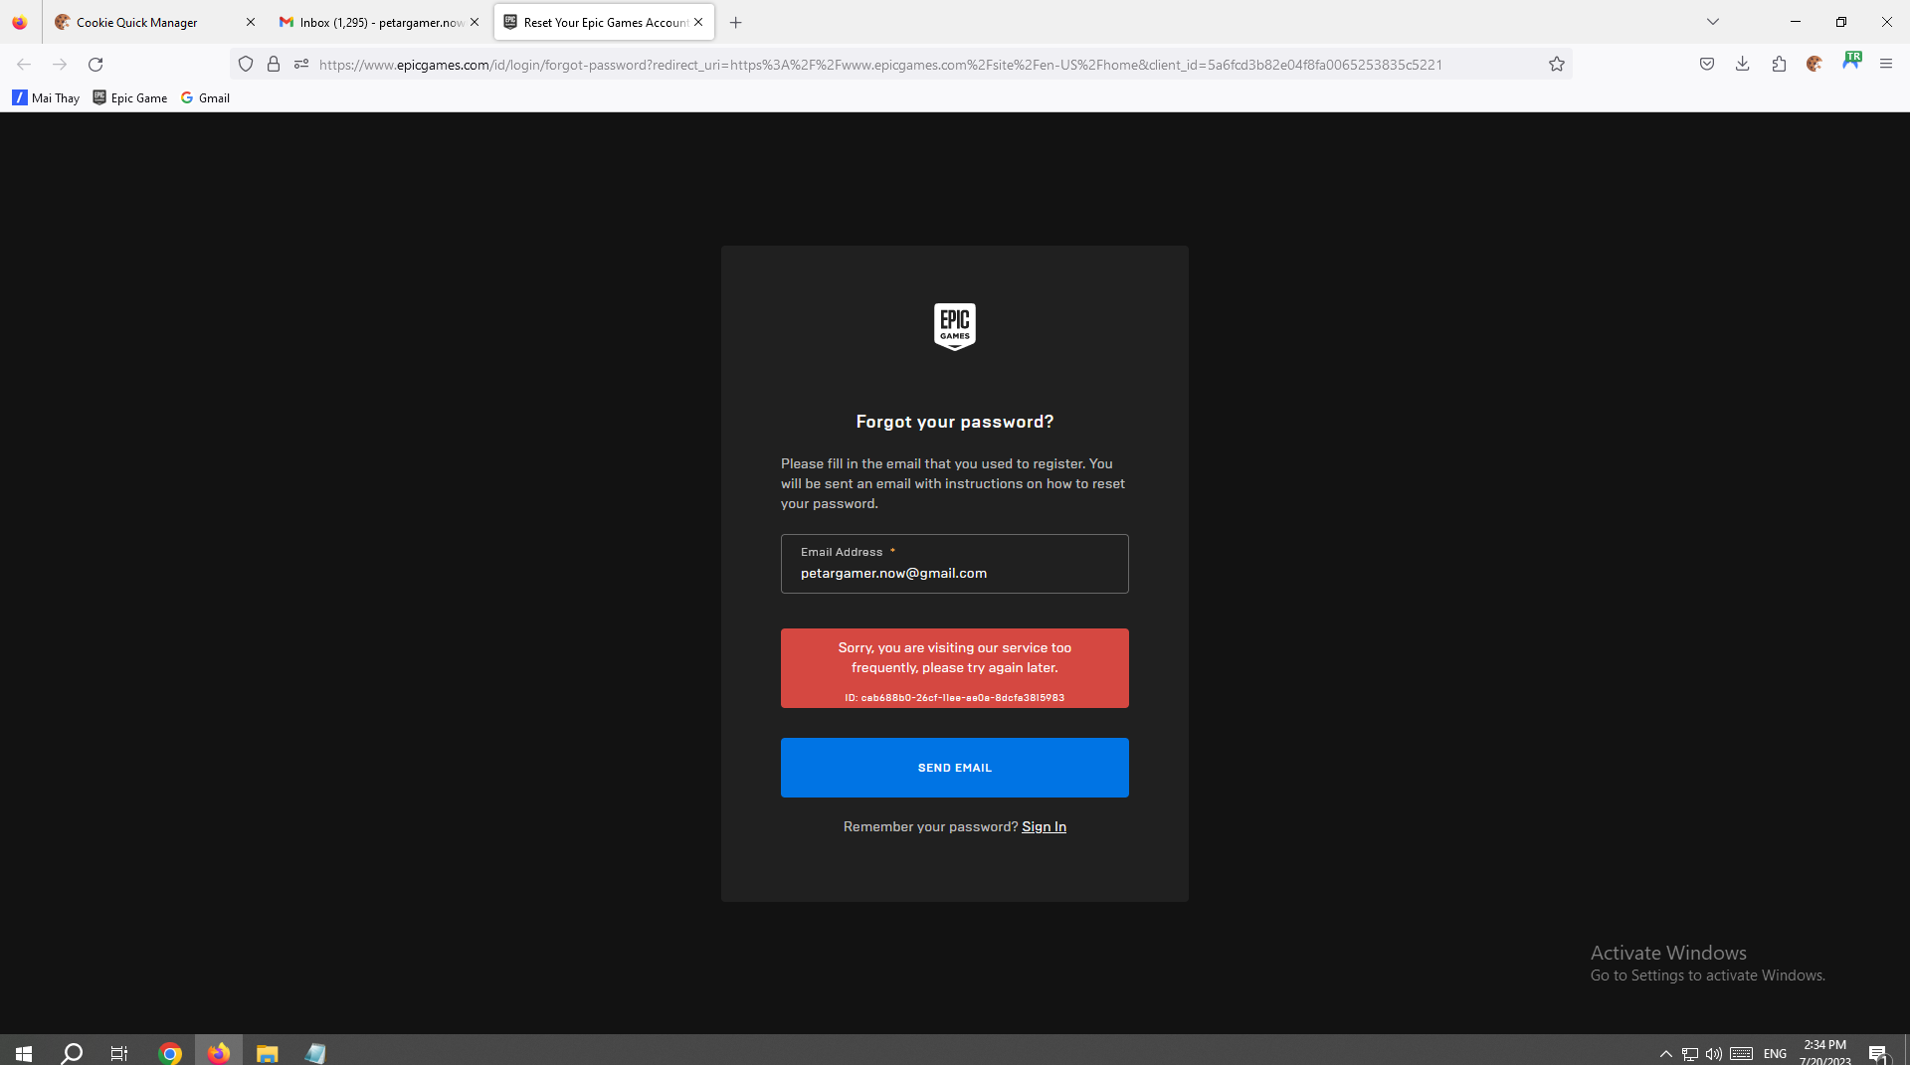Restore down the Firefox window
This screenshot has height=1065, width=1910.
[x=1841, y=22]
